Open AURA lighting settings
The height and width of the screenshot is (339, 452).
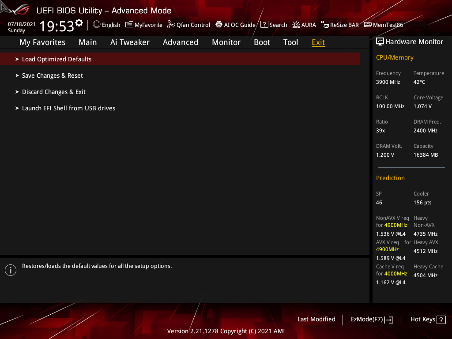[x=304, y=25]
